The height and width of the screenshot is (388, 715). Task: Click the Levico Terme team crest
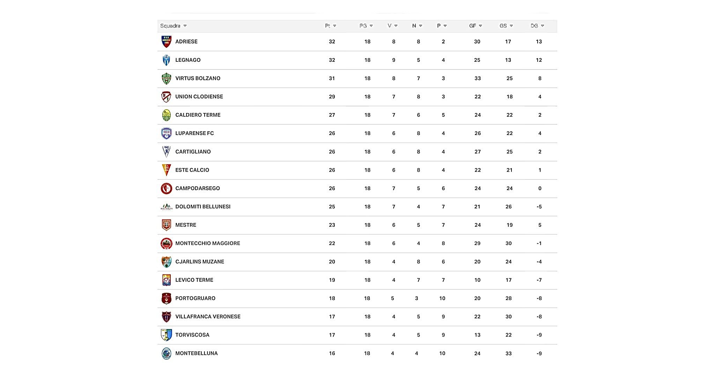pyautogui.click(x=166, y=280)
